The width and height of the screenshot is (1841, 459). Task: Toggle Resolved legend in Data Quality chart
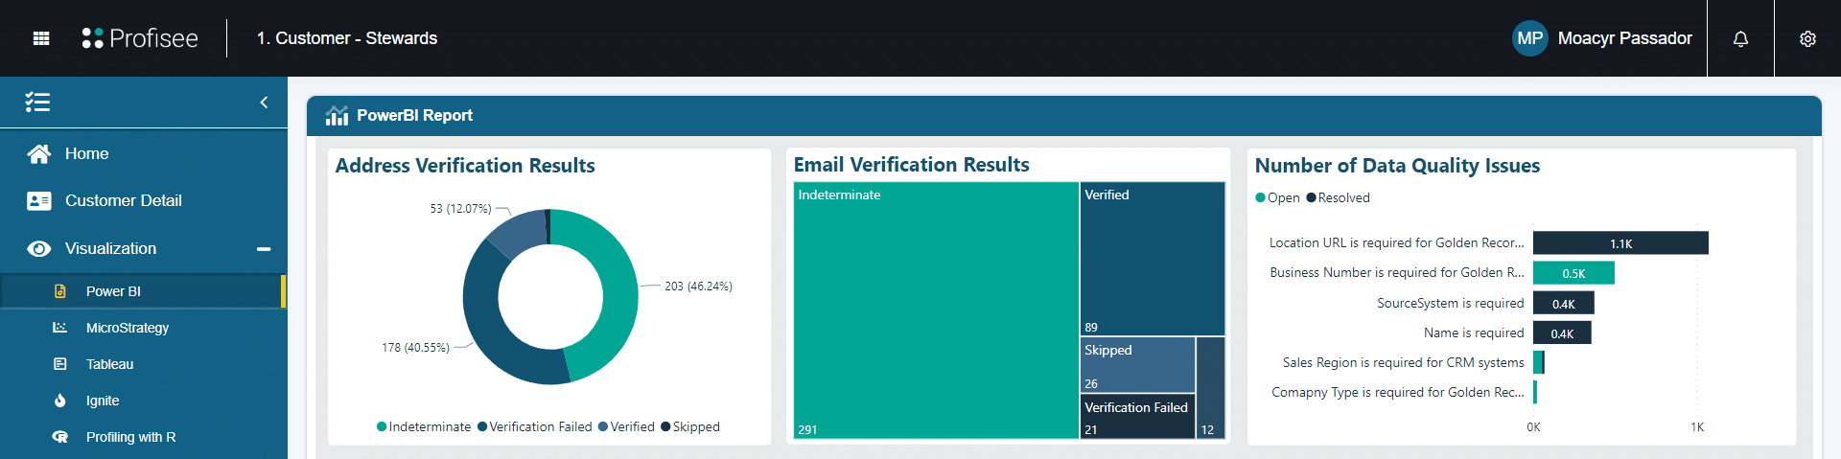pyautogui.click(x=1339, y=197)
